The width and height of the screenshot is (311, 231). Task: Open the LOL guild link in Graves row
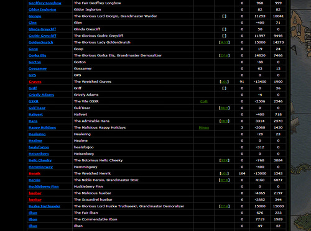[225, 82]
